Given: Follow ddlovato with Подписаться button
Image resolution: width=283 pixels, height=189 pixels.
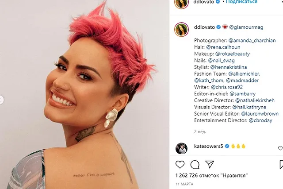Looking at the screenshot, I should [x=241, y=2].
